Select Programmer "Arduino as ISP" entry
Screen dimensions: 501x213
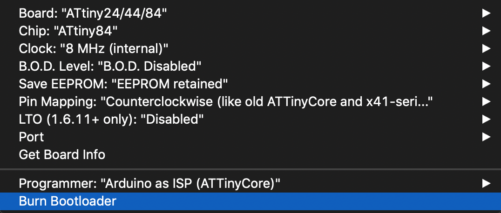click(149, 183)
